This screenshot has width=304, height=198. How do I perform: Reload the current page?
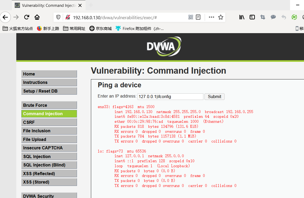[x=27, y=17]
